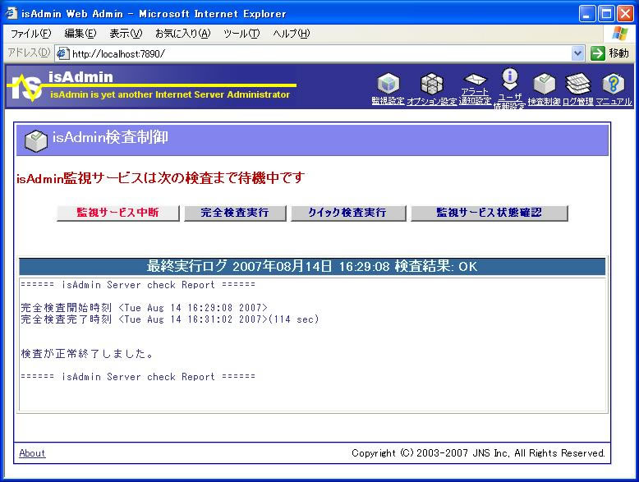Click the 最終実行ログ result header bar
639x482 pixels.
point(312,267)
